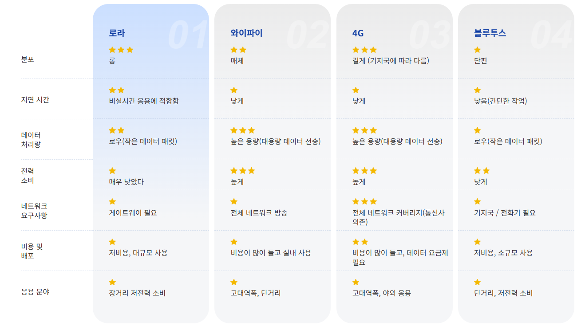Click the single star under 블루투스 heading
Screen dimensions: 577x326
(x=478, y=50)
